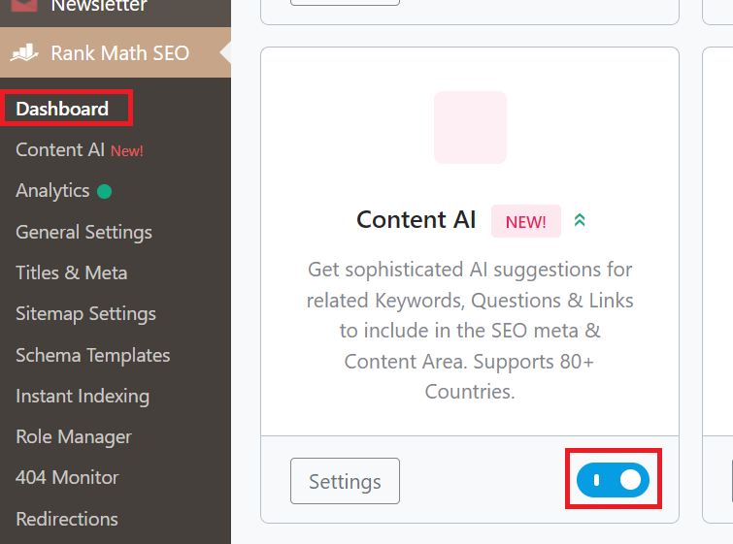Click the Newsletter envelope icon
Image resolution: width=733 pixels, height=544 pixels.
[x=24, y=5]
